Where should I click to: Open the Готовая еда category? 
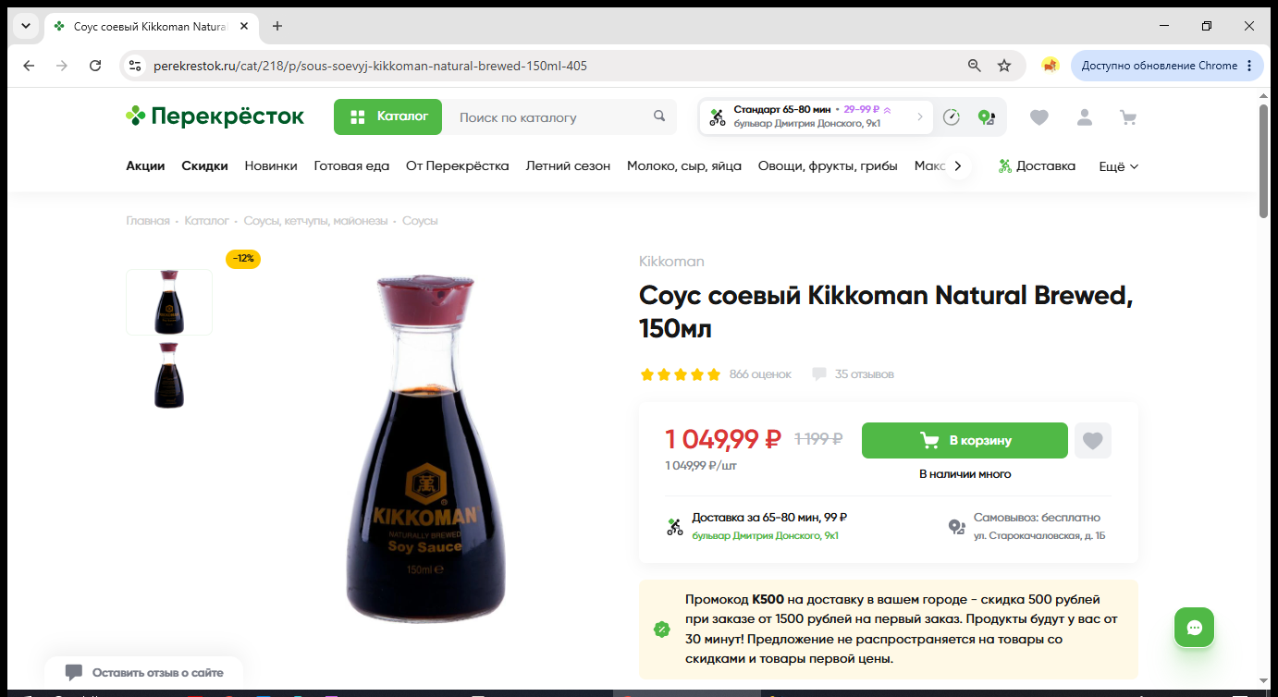click(351, 166)
